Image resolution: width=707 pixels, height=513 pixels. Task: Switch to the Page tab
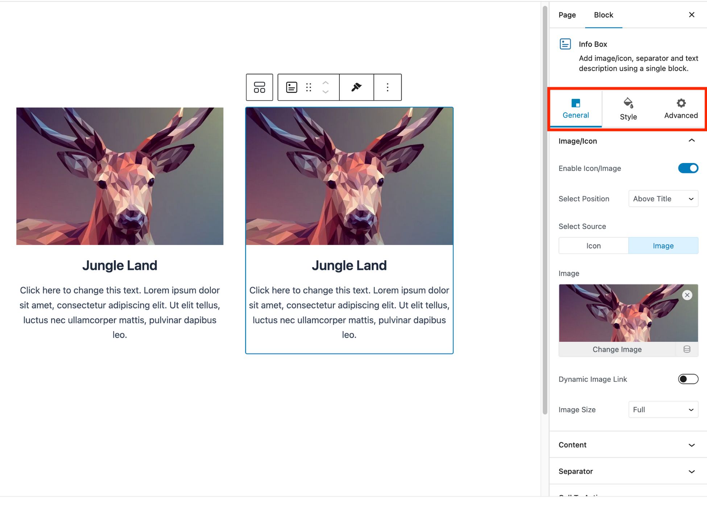click(x=567, y=15)
